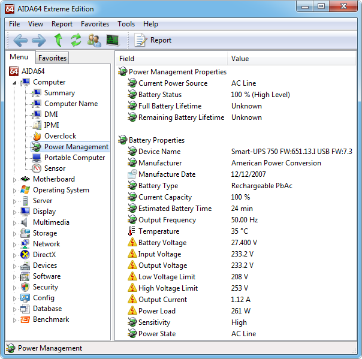Open the users/accounts toolbar icon

94,40
